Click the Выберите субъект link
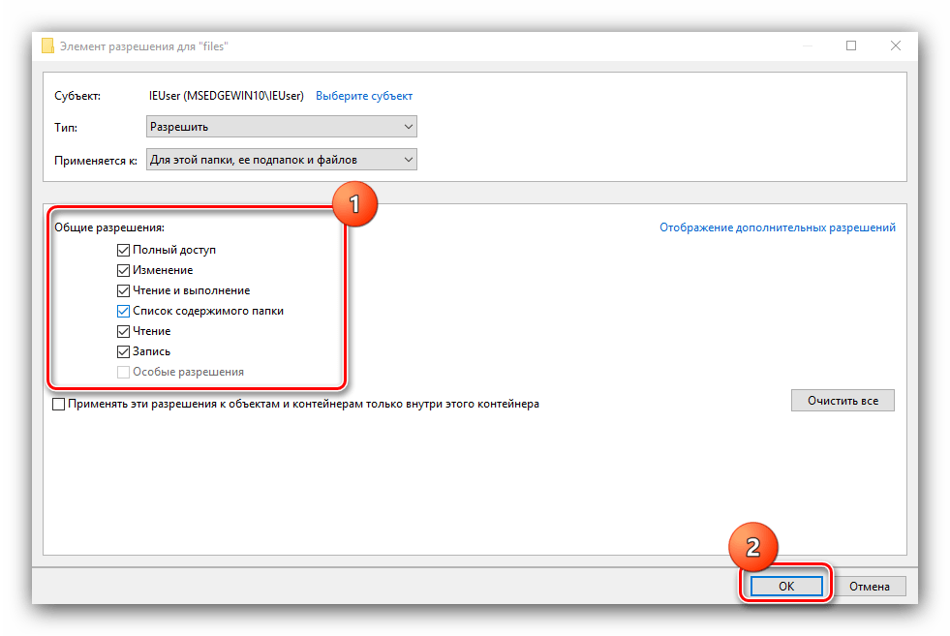 tap(364, 96)
